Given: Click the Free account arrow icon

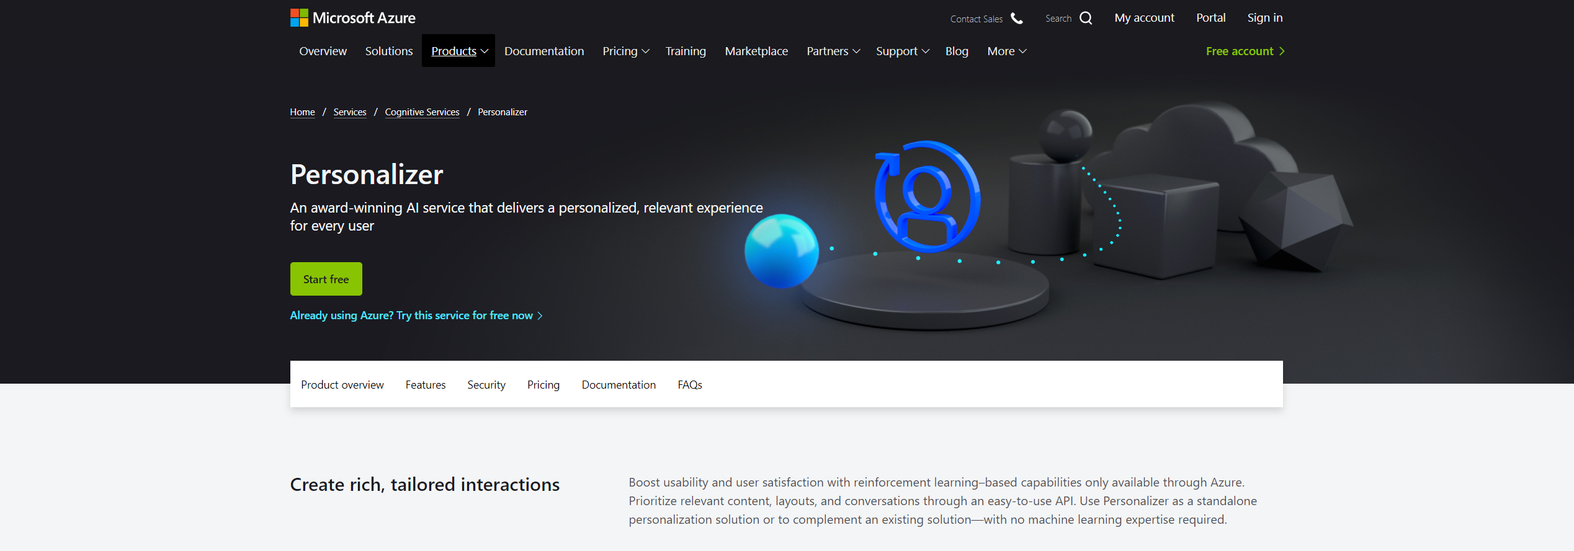Looking at the screenshot, I should click(x=1282, y=51).
